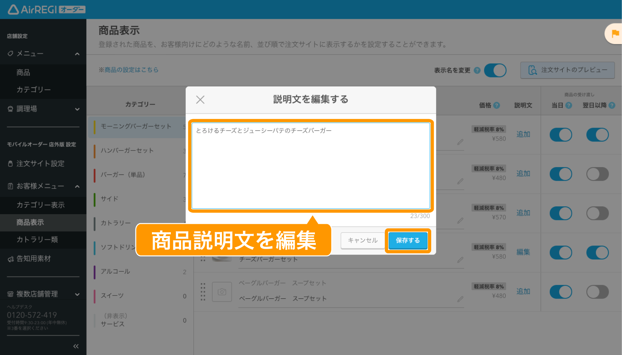Image resolution: width=622 pixels, height=355 pixels.
Task: Click pencil icon in ベーグルバーガー row
Action: click(x=460, y=299)
